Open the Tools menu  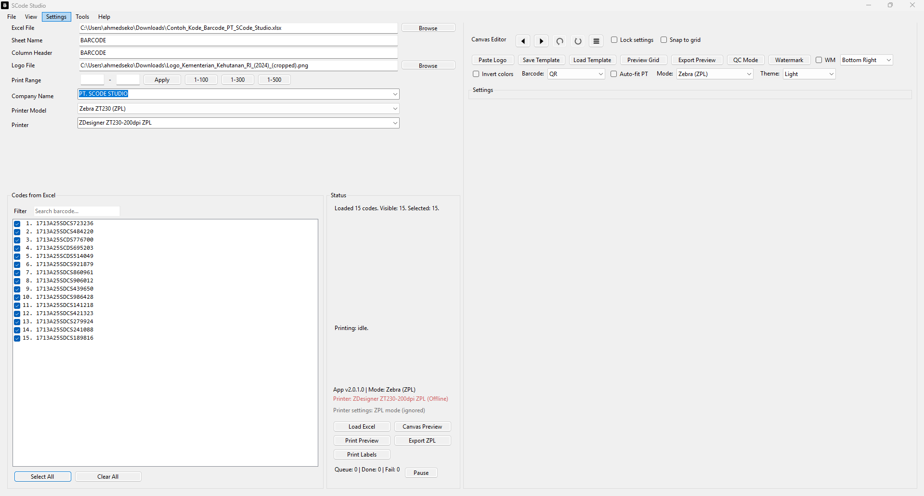[82, 17]
